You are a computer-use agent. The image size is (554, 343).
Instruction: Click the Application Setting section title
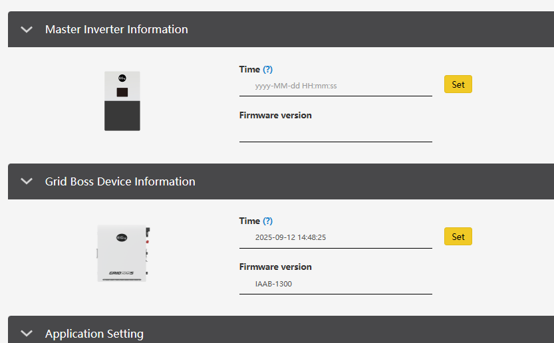point(94,334)
